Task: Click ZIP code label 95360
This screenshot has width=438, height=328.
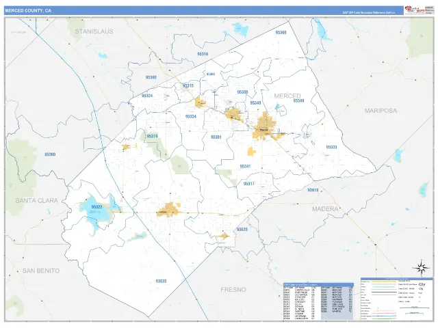Action: click(50, 154)
